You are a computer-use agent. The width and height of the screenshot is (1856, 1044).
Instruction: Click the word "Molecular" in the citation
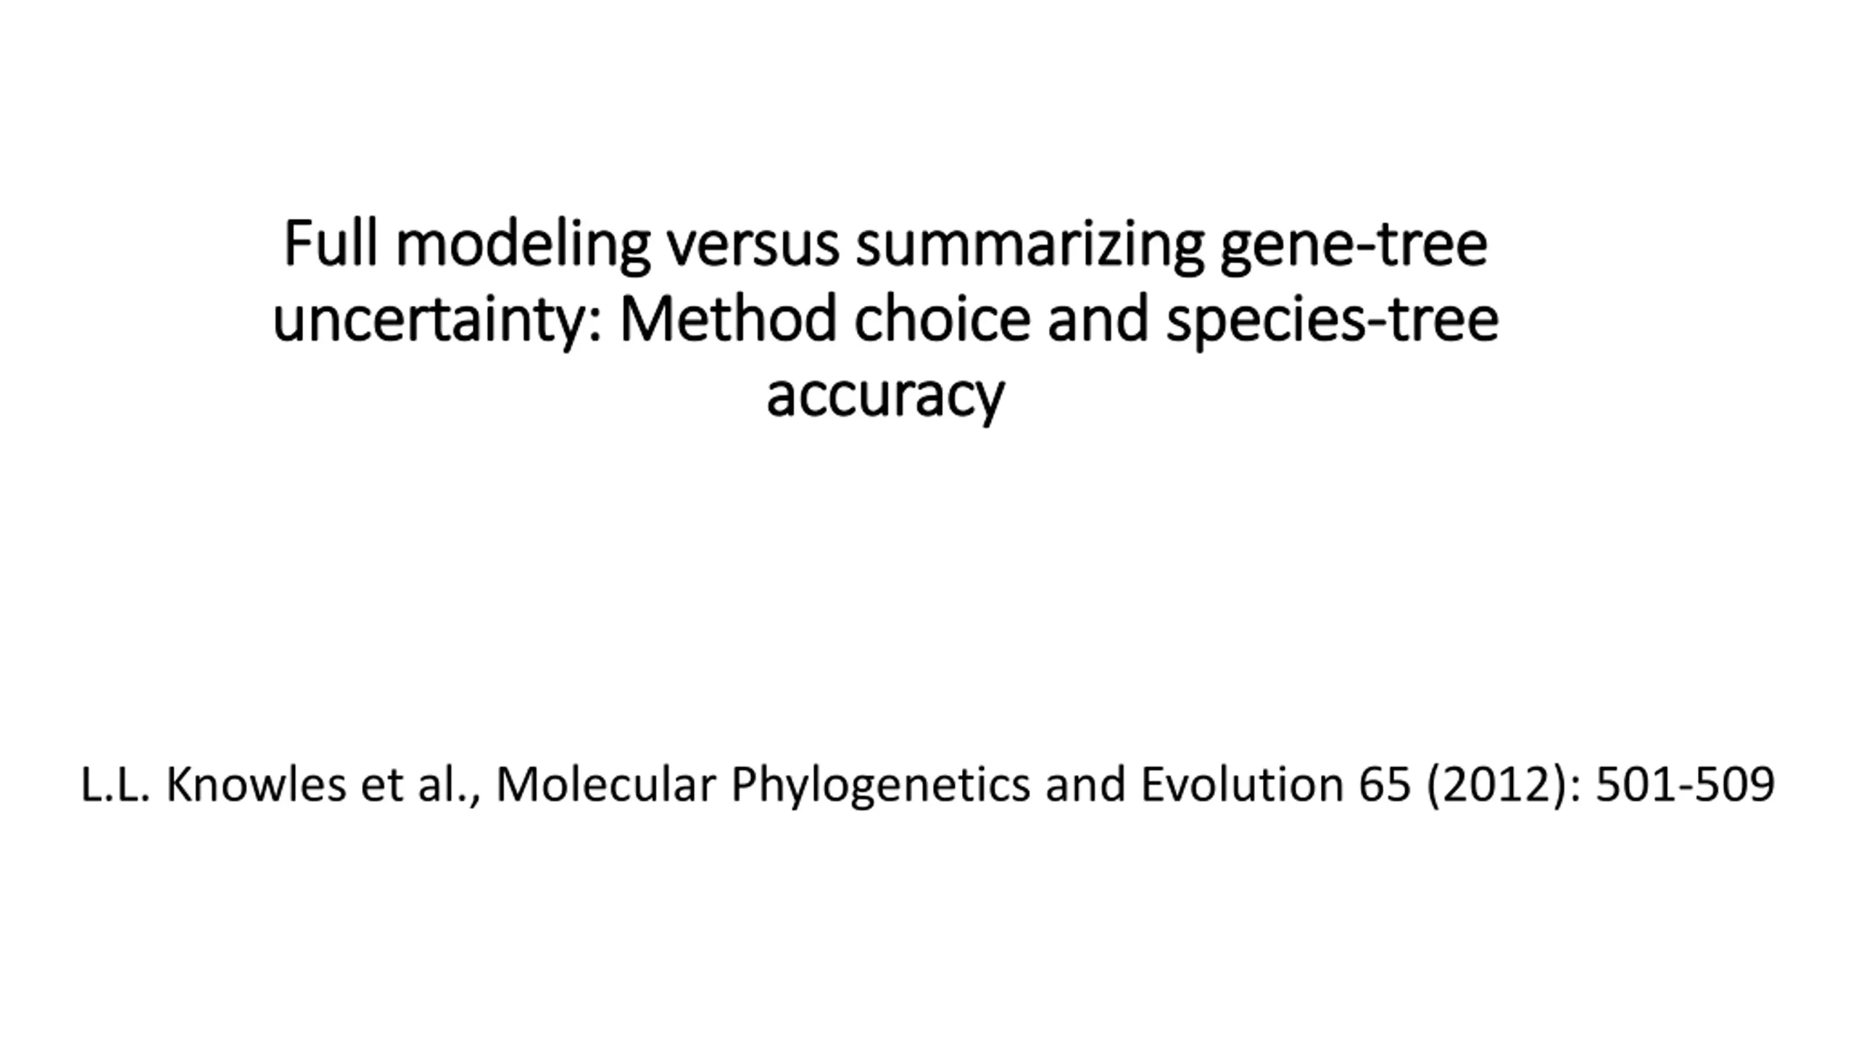point(606,784)
